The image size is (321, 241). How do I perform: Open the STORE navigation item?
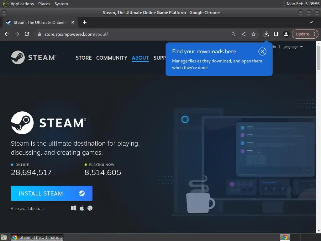tap(83, 58)
